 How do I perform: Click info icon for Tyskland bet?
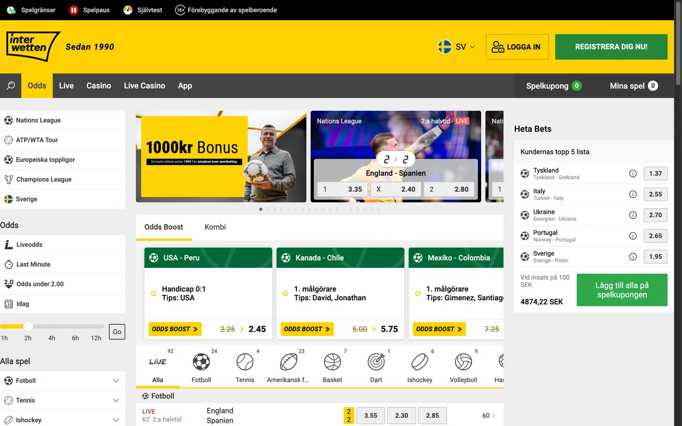point(633,174)
